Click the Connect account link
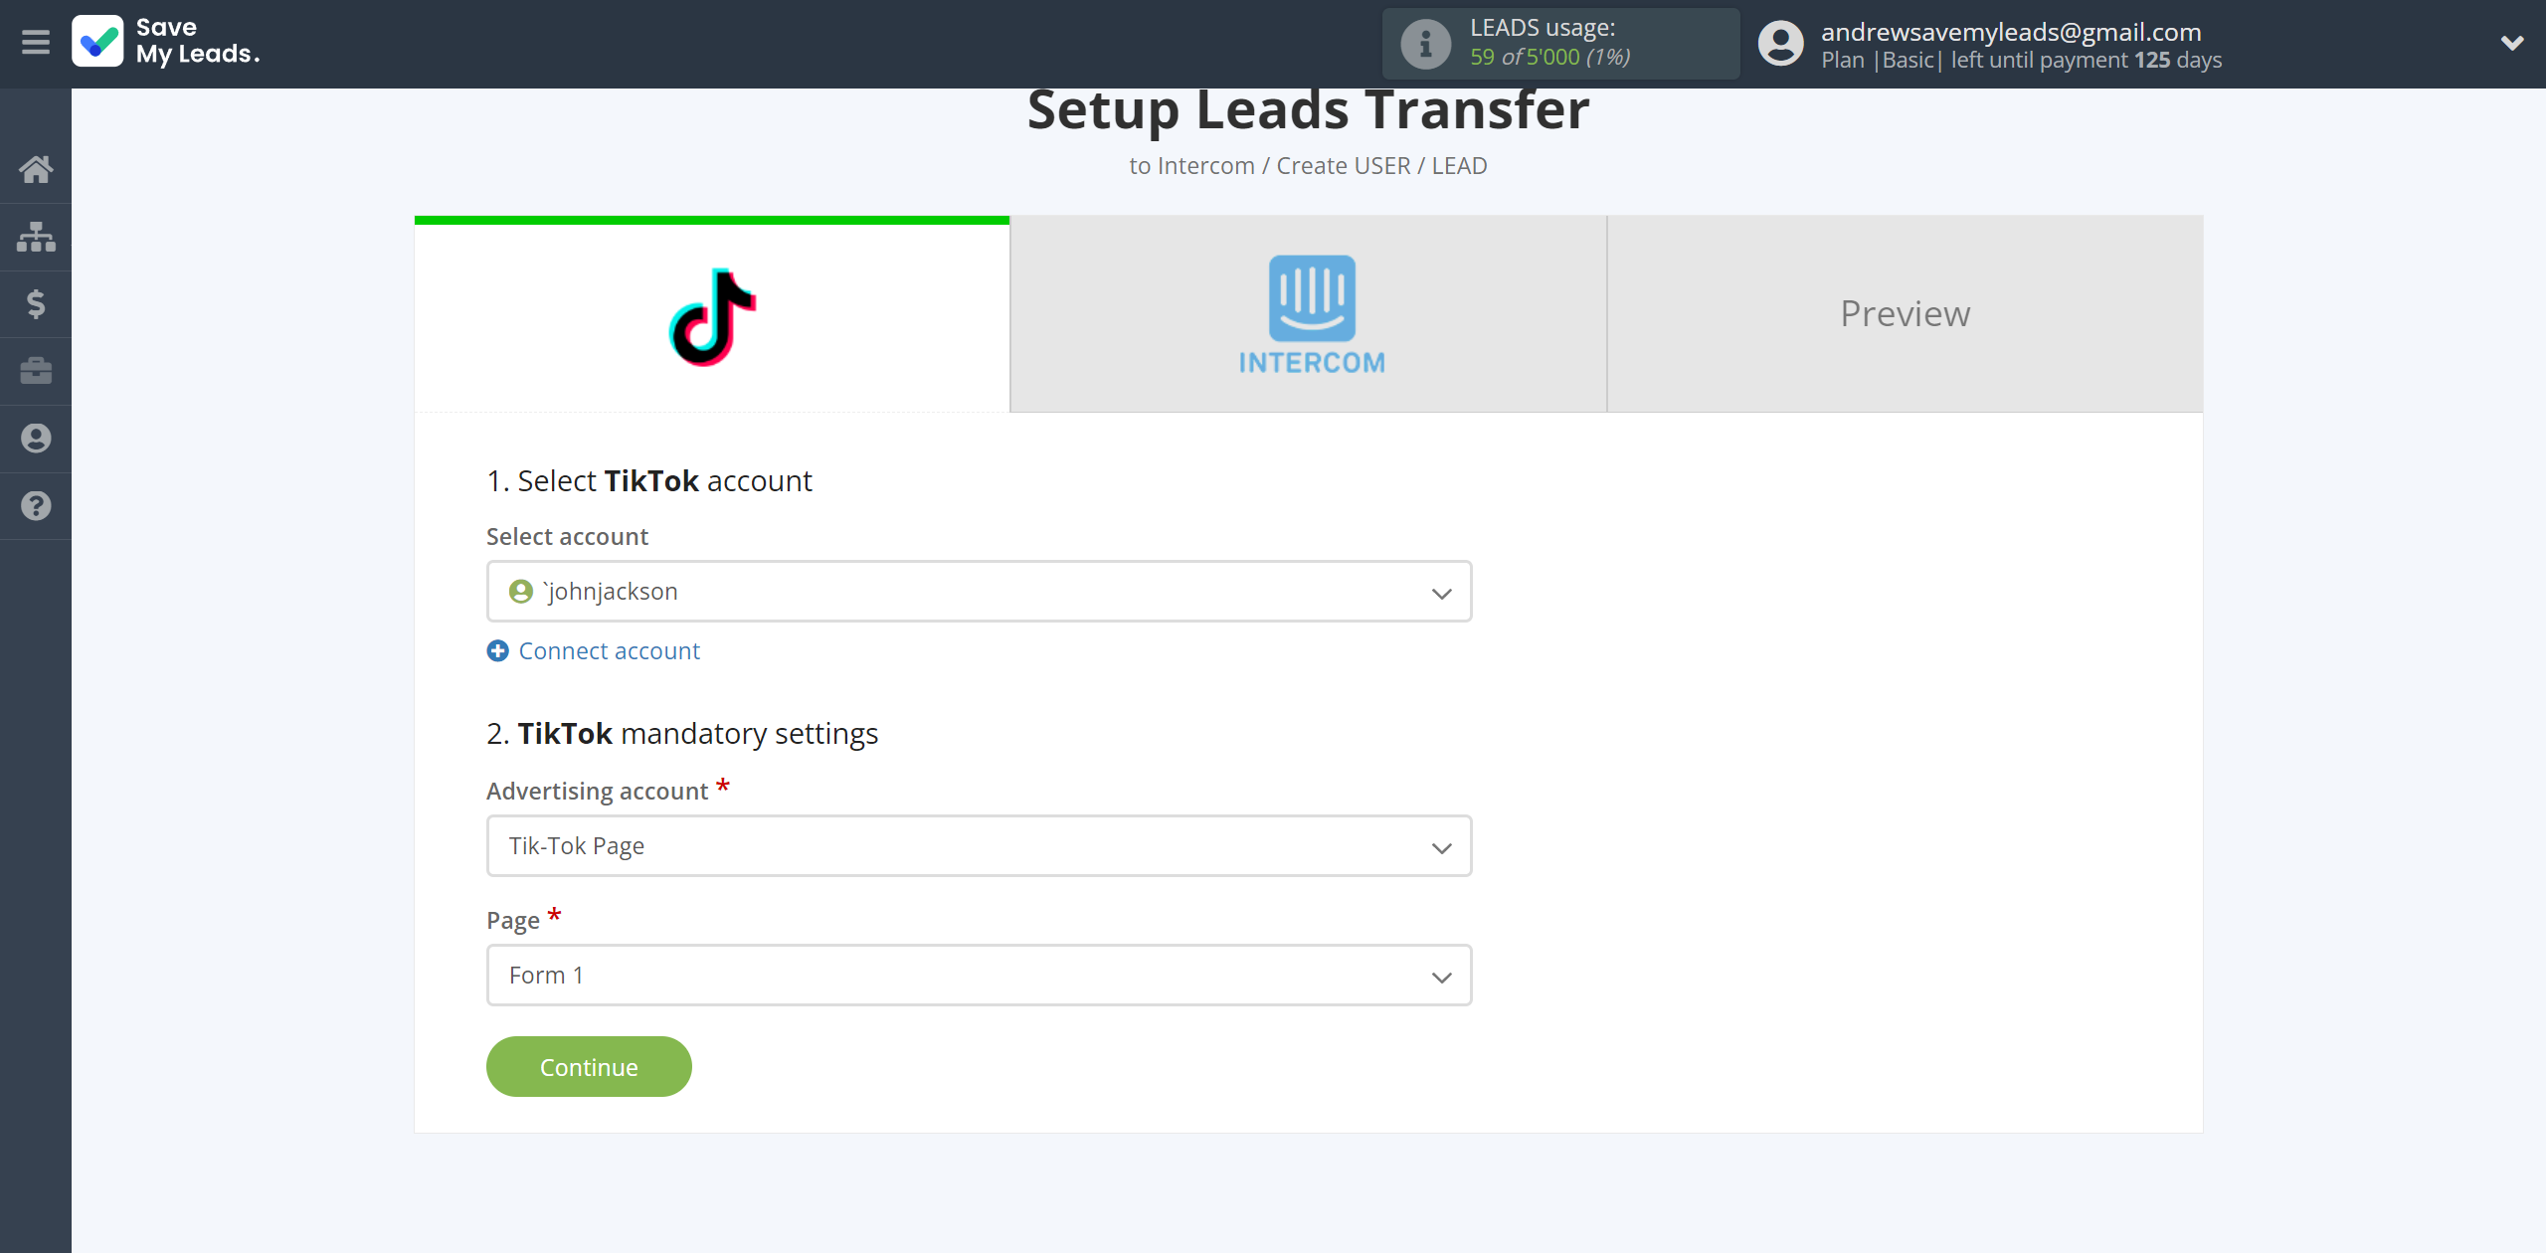This screenshot has height=1253, width=2546. [x=595, y=650]
